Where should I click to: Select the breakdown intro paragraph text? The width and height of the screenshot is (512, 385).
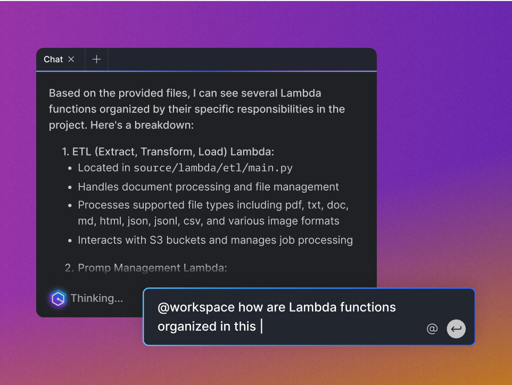click(x=197, y=109)
